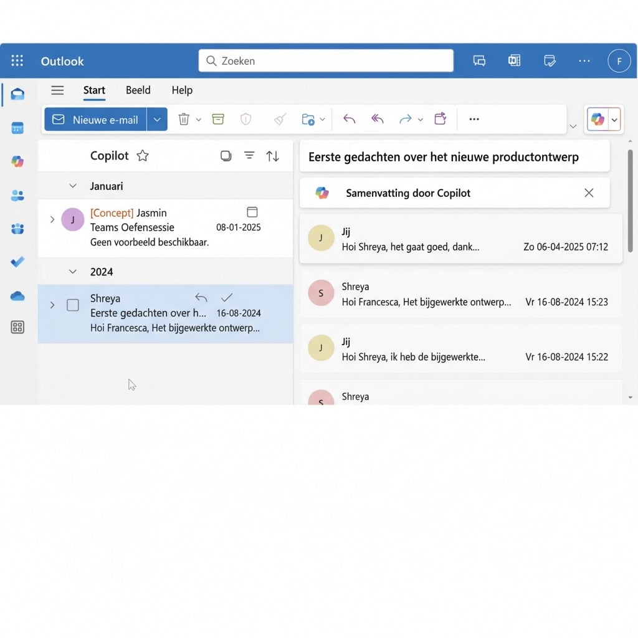Switch to the Beeld tab
The width and height of the screenshot is (638, 638).
[138, 90]
